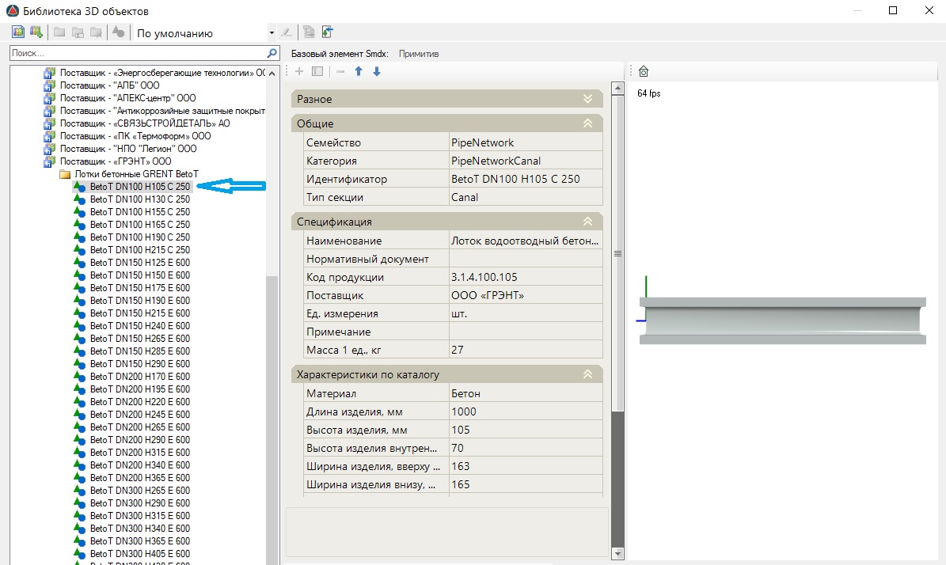Open folder «Лотки бетонные GRENT BetoT»
The width and height of the screenshot is (946, 565).
[136, 173]
